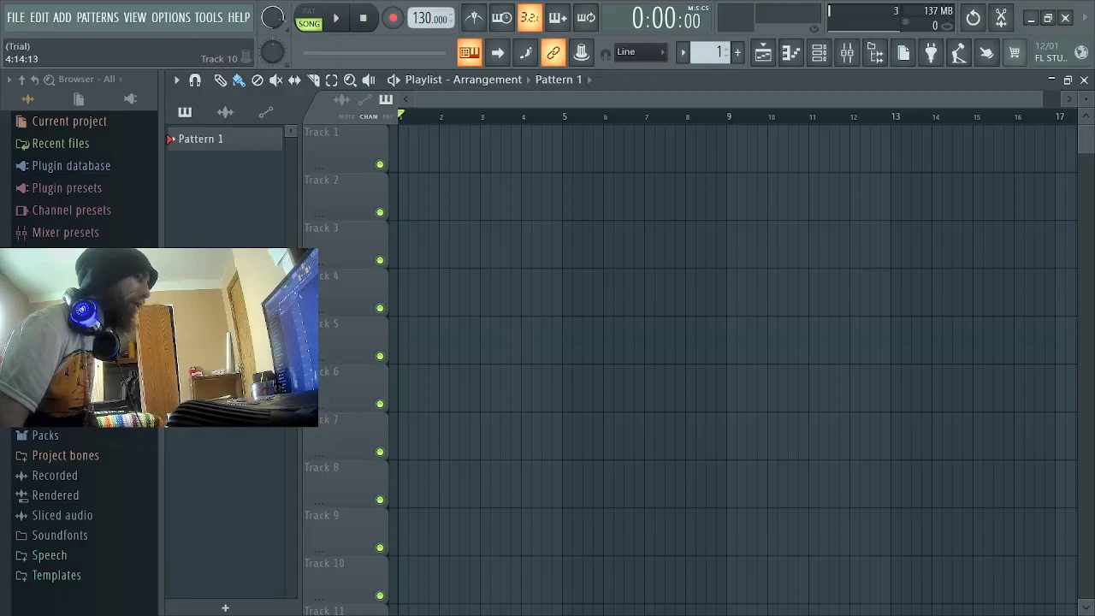Select the Playlist playback speaker tool
This screenshot has height=616, width=1095.
pyautogui.click(x=369, y=80)
